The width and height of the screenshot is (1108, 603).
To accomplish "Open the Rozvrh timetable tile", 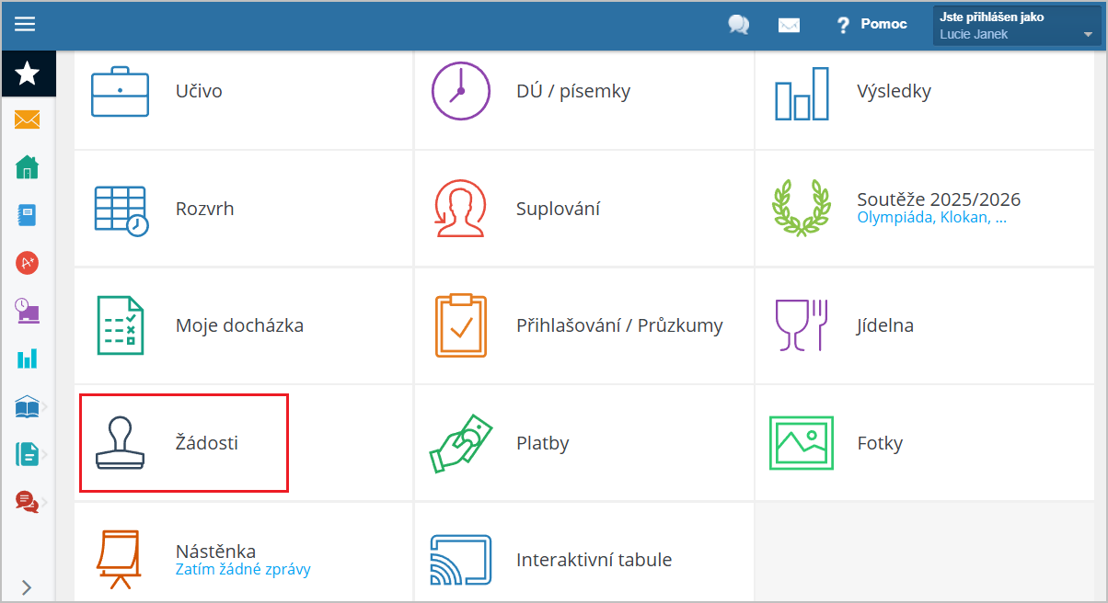I will pyautogui.click(x=204, y=209).
